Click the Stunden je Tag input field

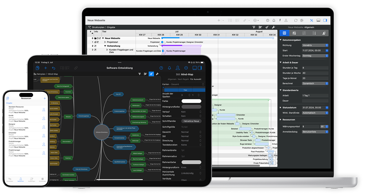pyautogui.click(x=315, y=68)
